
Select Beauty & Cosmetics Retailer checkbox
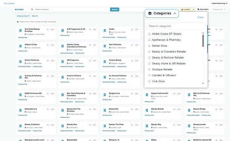[x=149, y=52]
